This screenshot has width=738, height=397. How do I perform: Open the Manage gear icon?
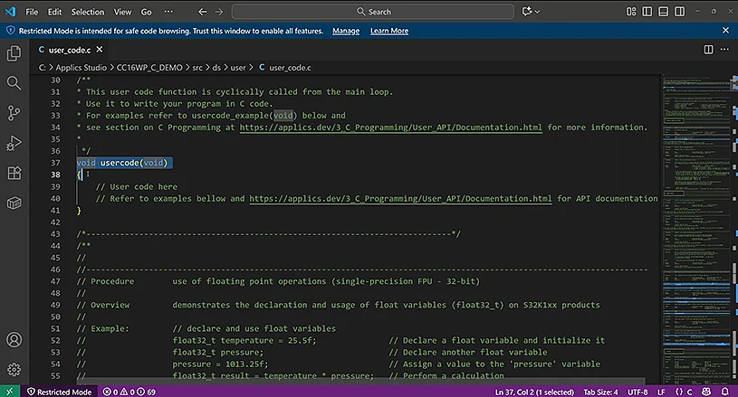[14, 370]
